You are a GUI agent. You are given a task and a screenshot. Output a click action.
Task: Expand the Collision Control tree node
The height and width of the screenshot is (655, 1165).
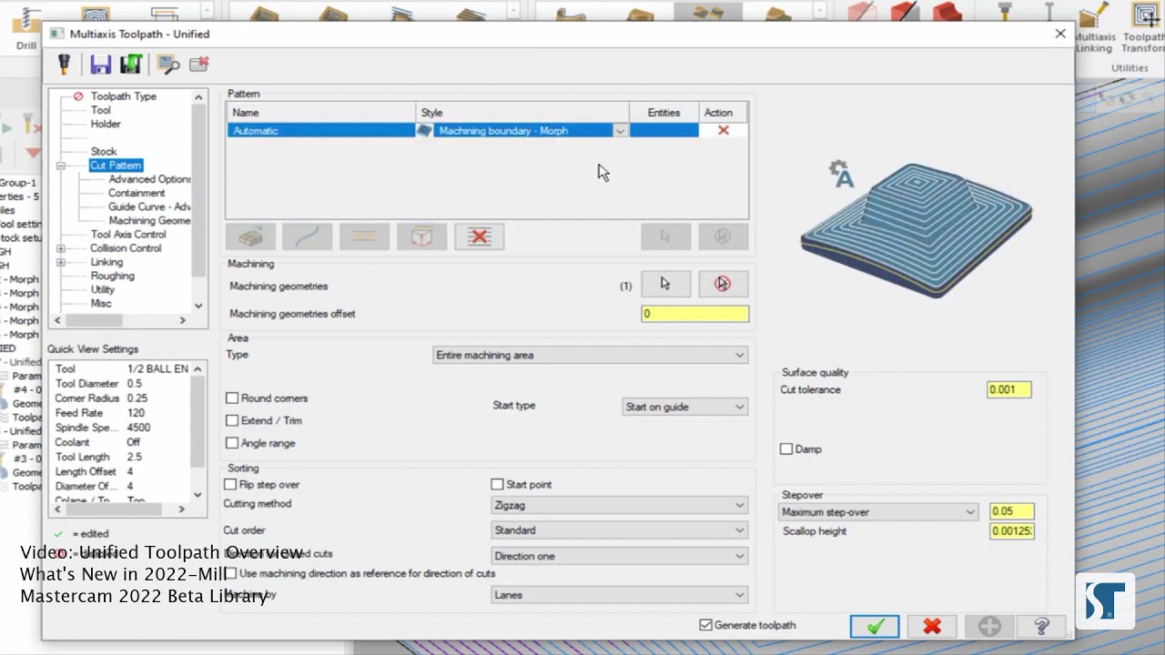61,248
